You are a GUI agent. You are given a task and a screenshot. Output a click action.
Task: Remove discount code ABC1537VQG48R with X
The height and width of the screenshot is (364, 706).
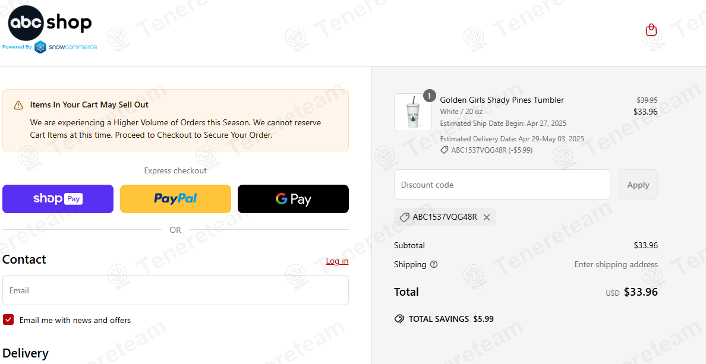(x=487, y=217)
